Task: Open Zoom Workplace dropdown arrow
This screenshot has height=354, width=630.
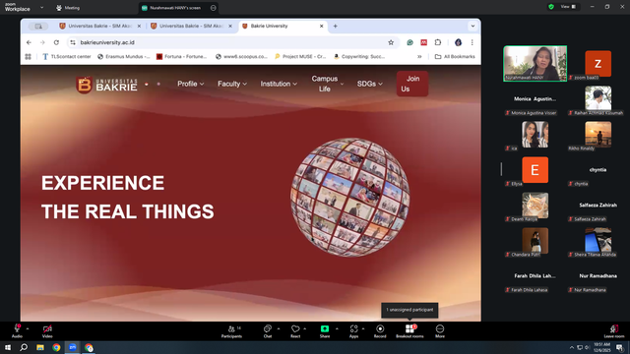Action: (41, 8)
